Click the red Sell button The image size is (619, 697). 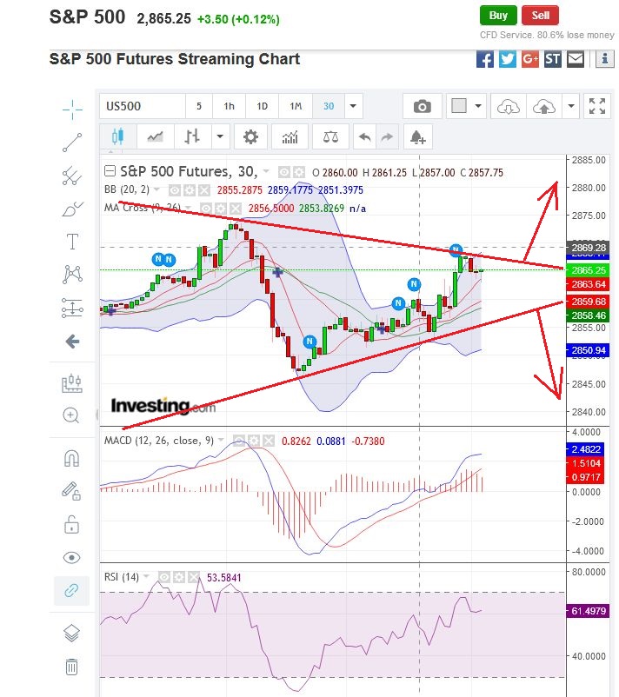pos(541,15)
